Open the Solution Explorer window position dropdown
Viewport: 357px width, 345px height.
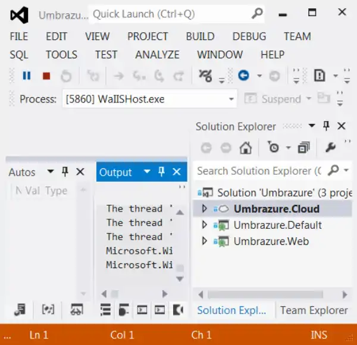(312, 126)
